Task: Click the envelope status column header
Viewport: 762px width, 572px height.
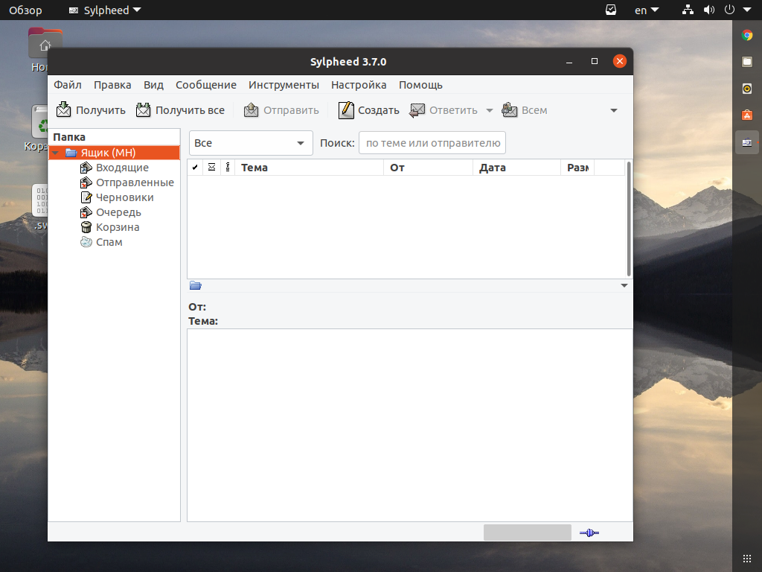Action: click(211, 168)
